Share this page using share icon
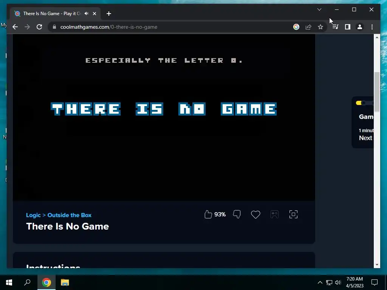The image size is (387, 290). coord(308,27)
